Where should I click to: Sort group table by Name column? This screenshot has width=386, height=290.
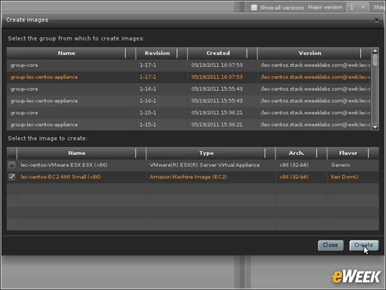[x=66, y=53]
